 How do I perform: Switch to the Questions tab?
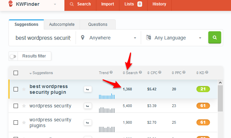point(98,24)
